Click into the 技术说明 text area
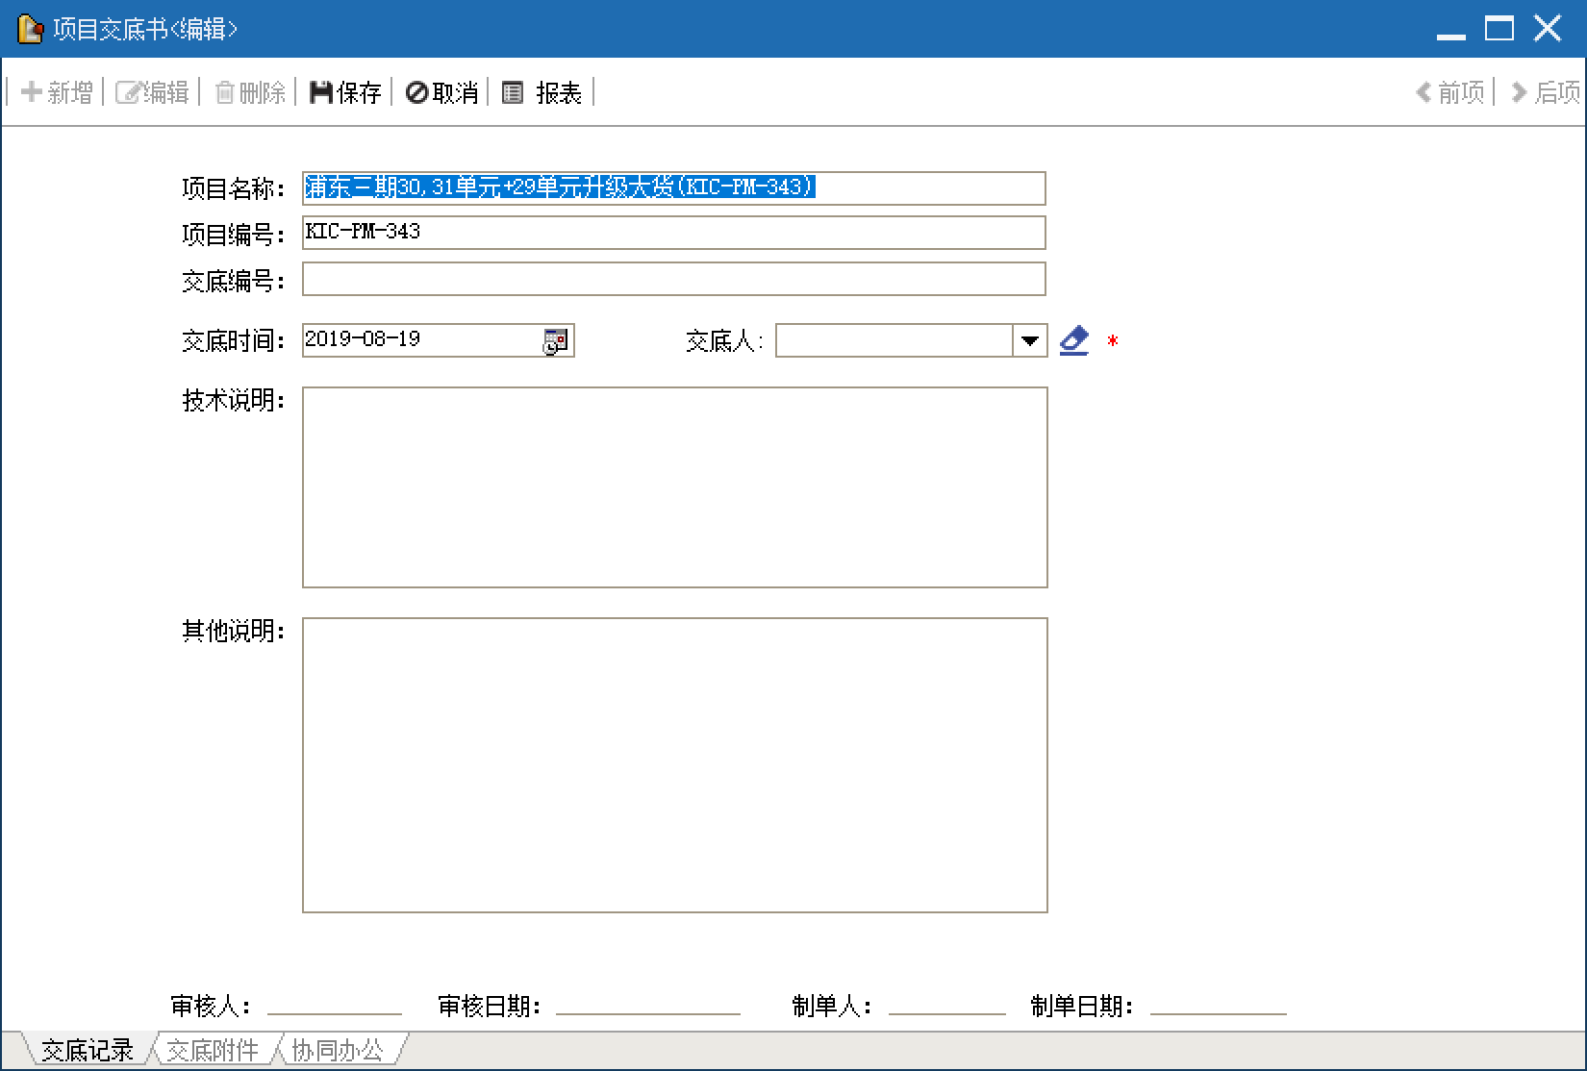 [674, 487]
